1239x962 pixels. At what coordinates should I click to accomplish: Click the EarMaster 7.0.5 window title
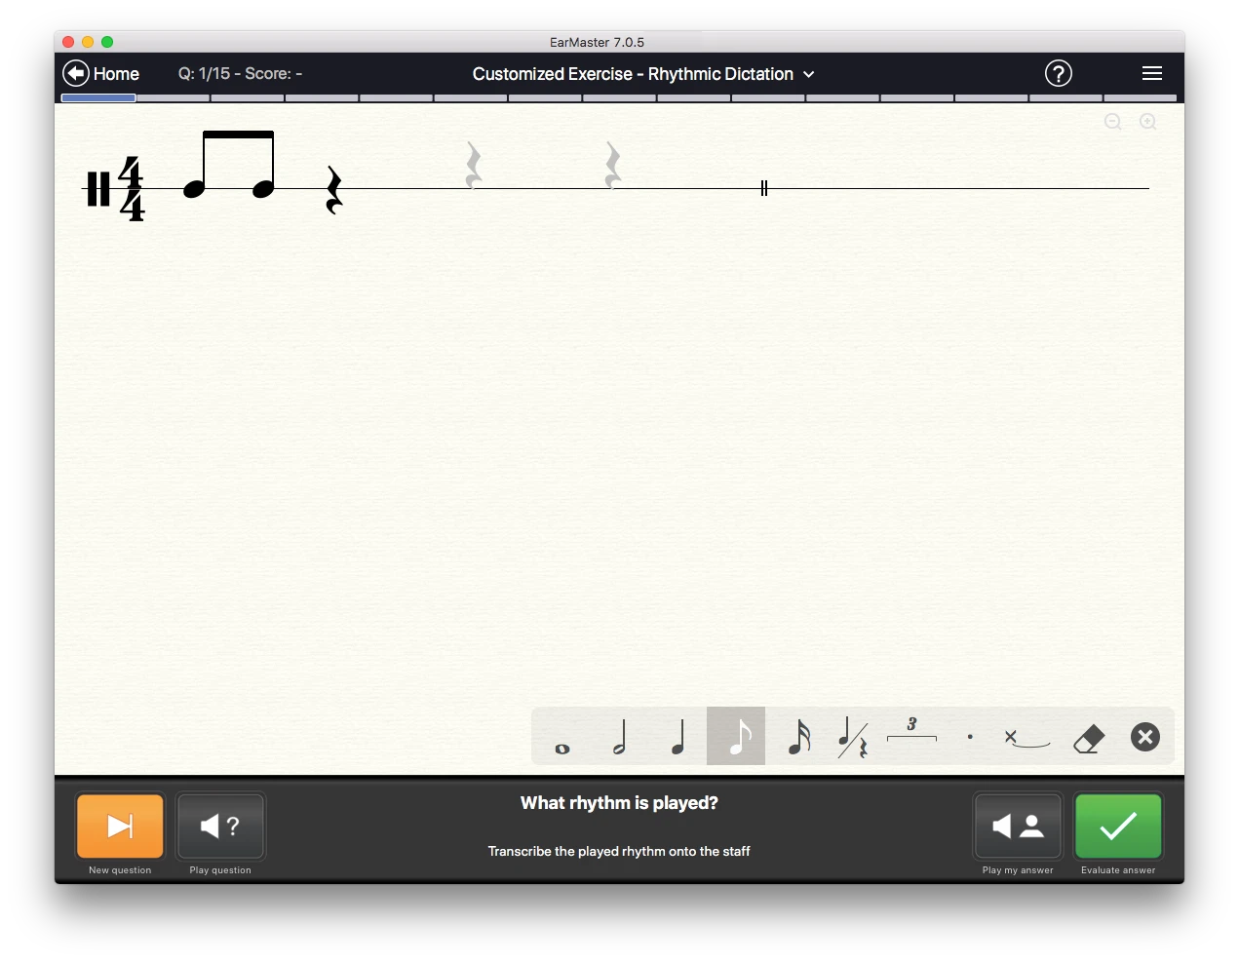(597, 42)
